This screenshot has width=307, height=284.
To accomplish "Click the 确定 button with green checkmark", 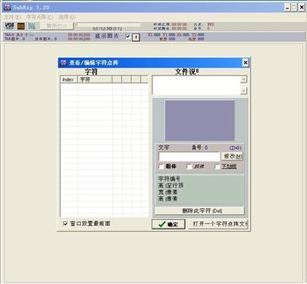I will pyautogui.click(x=168, y=224).
